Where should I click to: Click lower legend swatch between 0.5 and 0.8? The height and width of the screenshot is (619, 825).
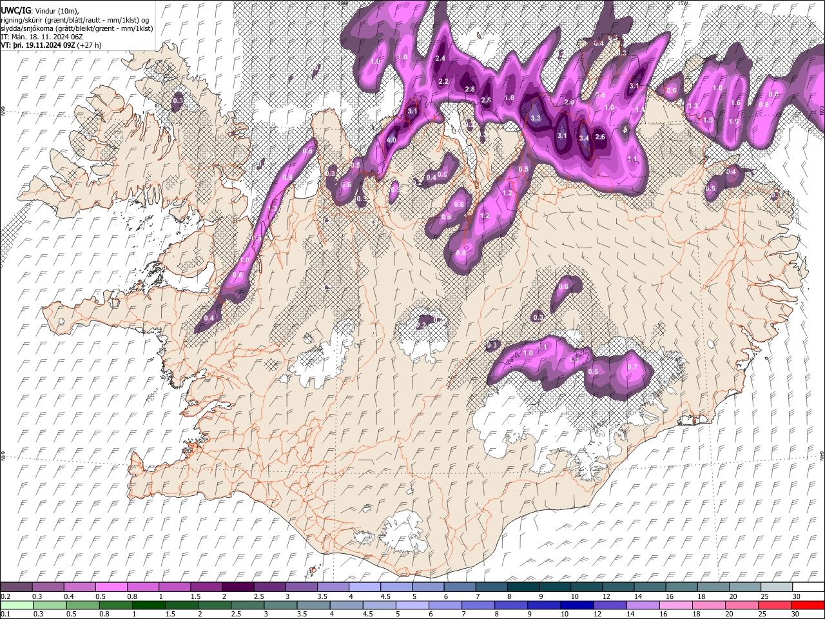point(83,605)
